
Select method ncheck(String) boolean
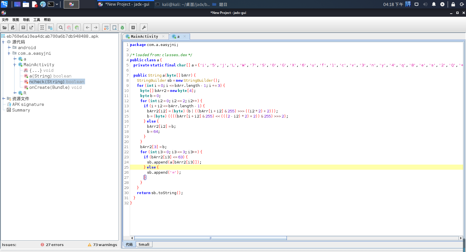pos(57,82)
